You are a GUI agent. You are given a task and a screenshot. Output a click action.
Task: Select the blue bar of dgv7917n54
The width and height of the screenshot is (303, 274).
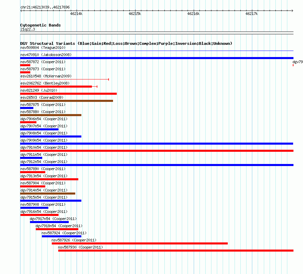[49, 222]
